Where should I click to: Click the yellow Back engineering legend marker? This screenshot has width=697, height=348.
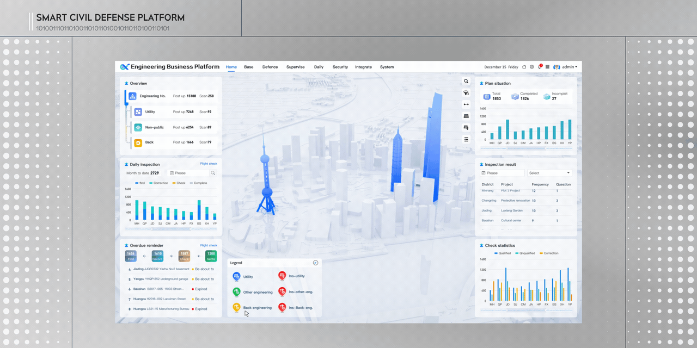(x=236, y=307)
